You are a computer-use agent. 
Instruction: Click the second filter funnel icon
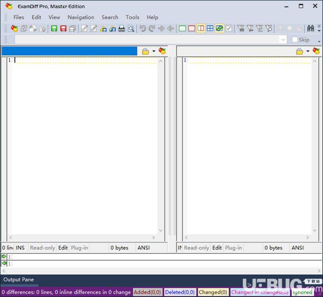pos(250,28)
